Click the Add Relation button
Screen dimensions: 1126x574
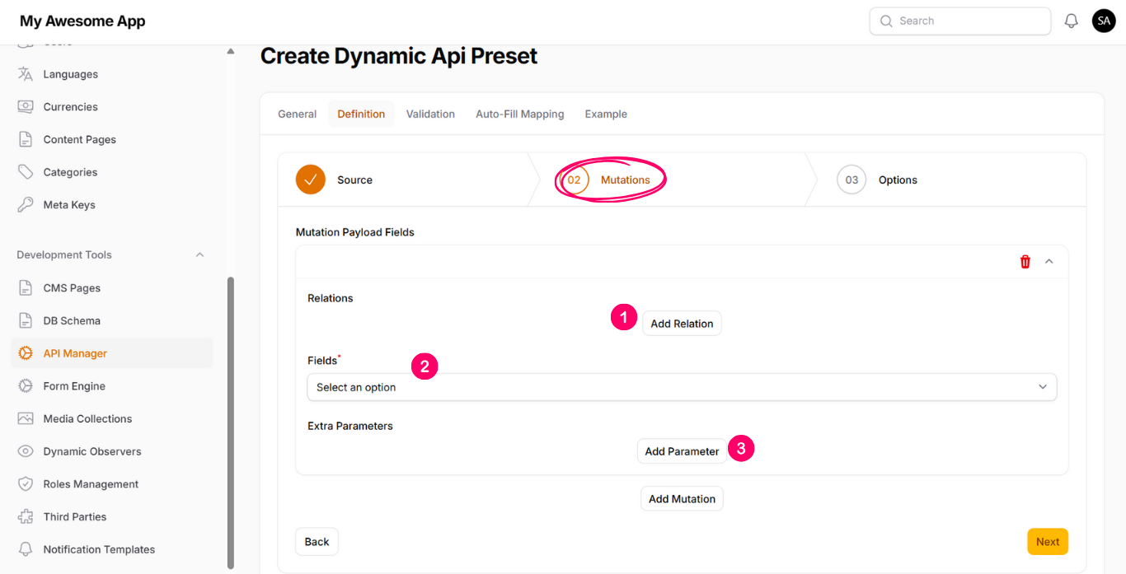pos(682,324)
